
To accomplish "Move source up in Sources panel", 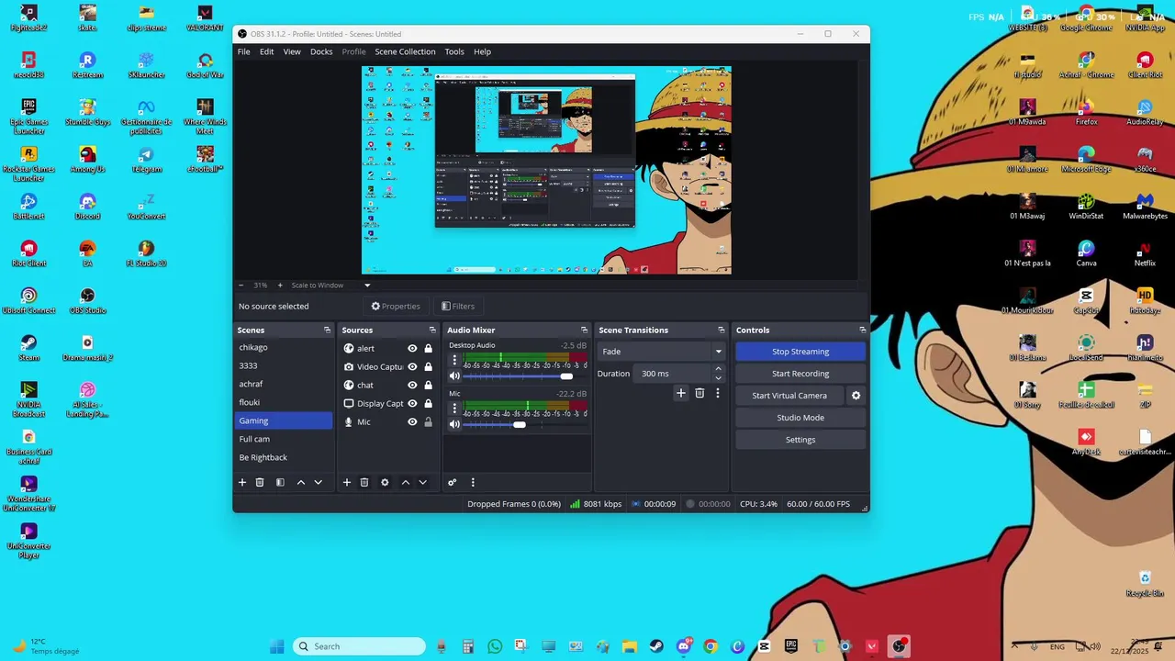I will [x=405, y=482].
